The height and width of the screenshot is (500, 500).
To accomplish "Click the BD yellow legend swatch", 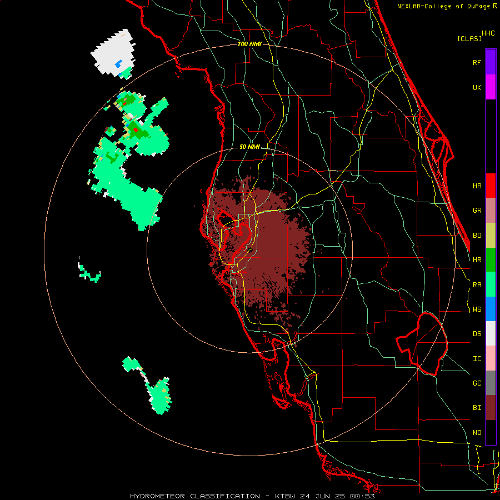I will tap(491, 236).
